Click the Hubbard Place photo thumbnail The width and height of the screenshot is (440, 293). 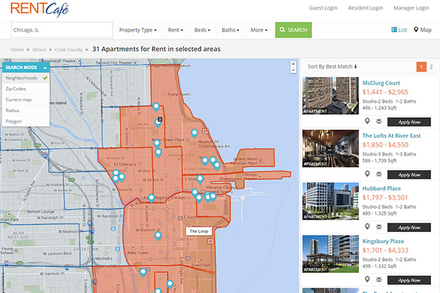pos(331,201)
